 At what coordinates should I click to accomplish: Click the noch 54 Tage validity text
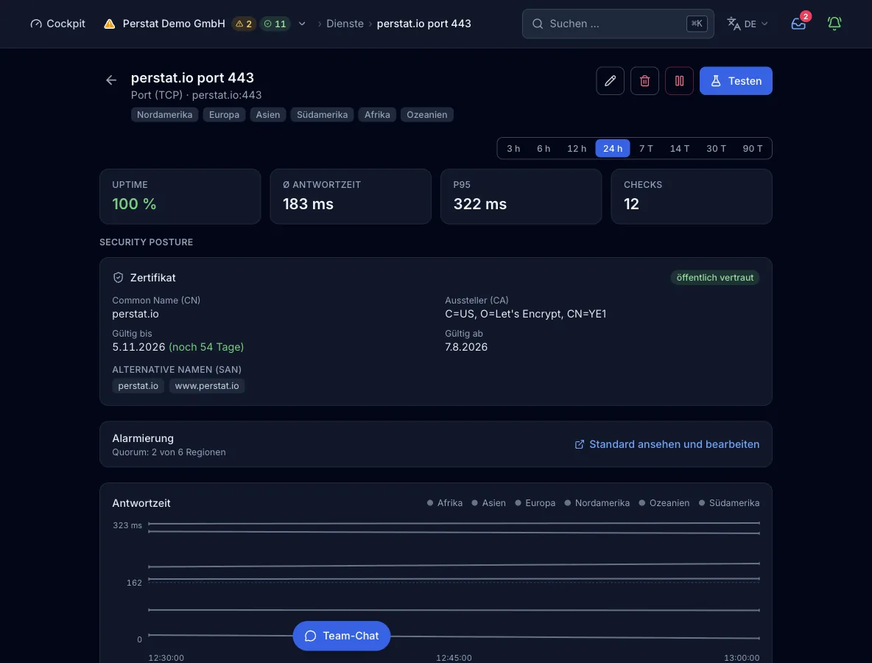click(206, 347)
